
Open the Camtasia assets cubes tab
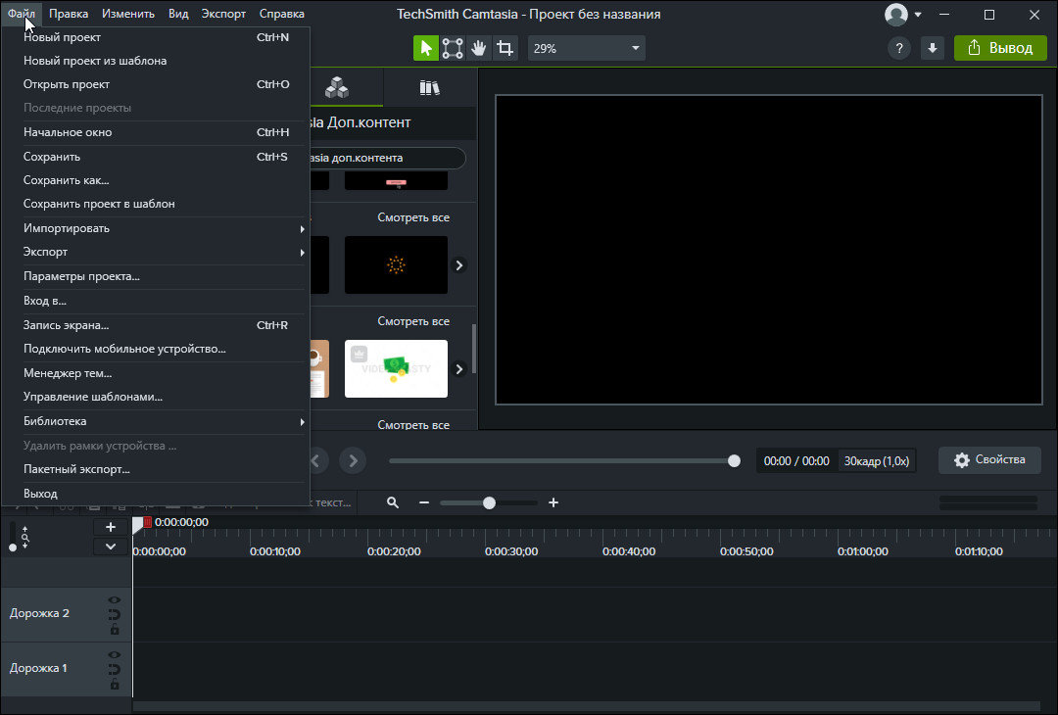point(337,87)
